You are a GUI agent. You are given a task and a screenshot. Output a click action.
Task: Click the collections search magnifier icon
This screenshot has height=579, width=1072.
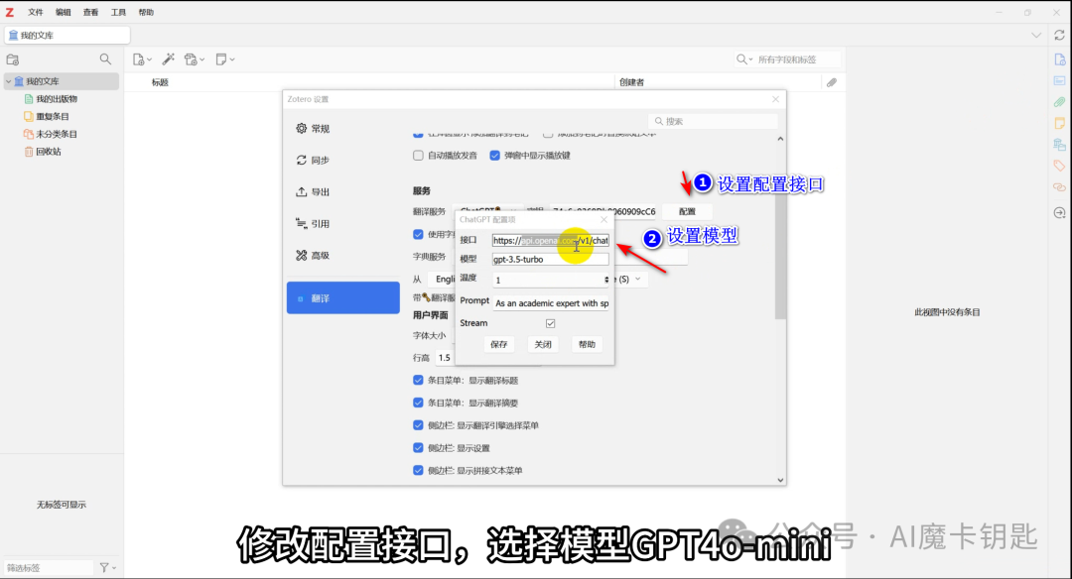[105, 59]
